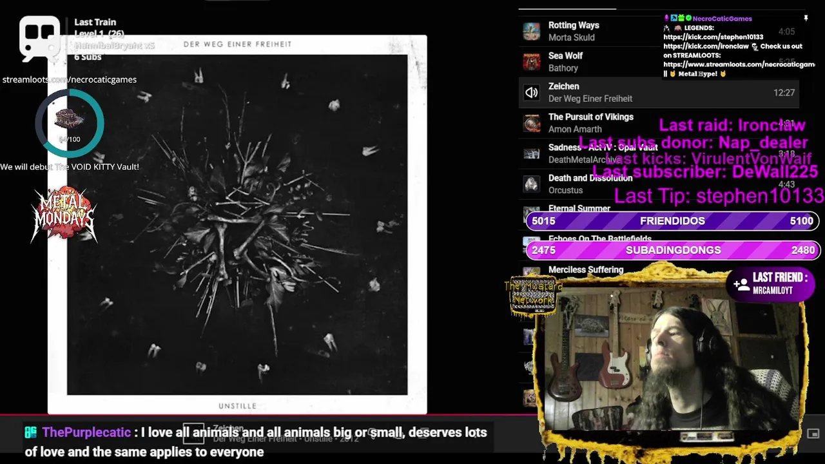Click the circular vault progress ring
The image size is (825, 464).
point(69,123)
